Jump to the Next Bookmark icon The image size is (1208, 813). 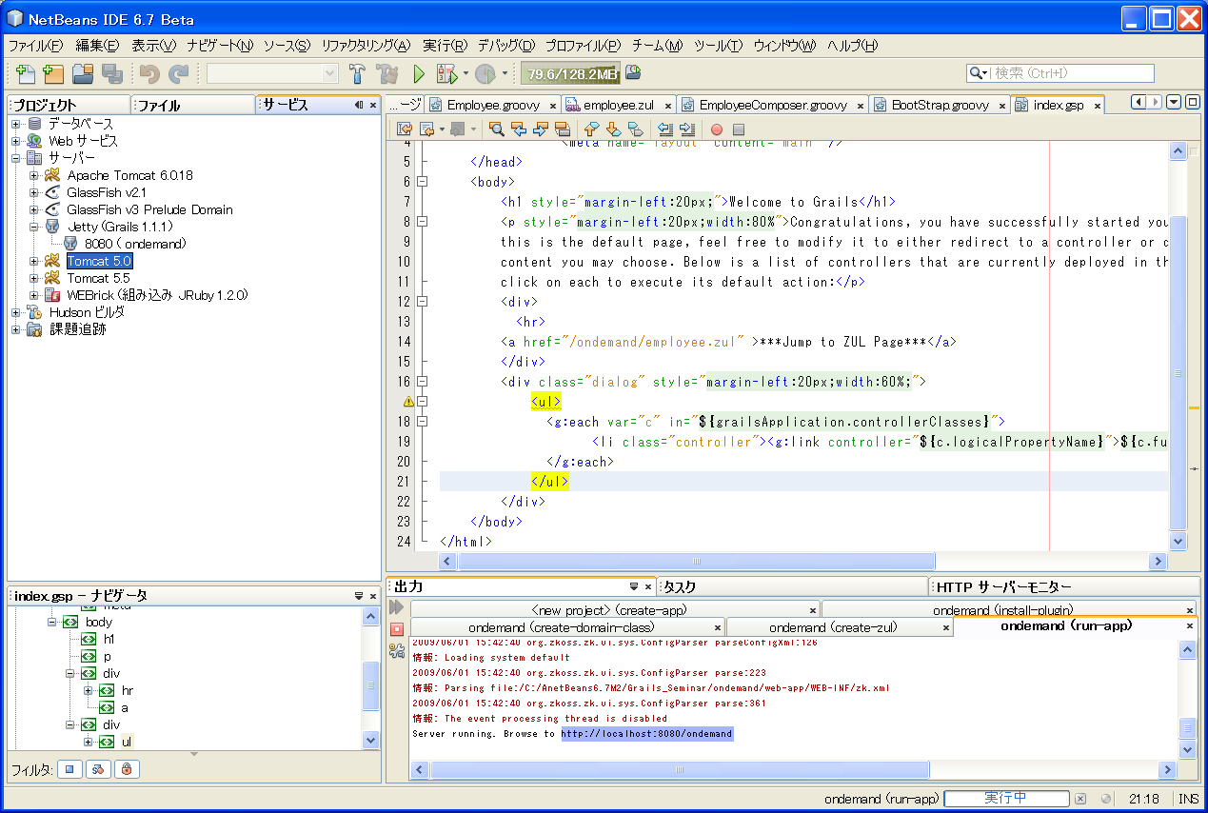click(x=613, y=129)
